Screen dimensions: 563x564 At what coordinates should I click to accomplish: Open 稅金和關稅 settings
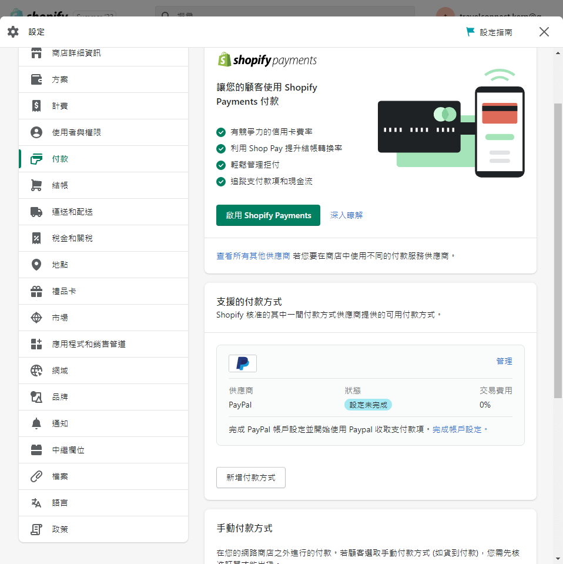tap(103, 238)
